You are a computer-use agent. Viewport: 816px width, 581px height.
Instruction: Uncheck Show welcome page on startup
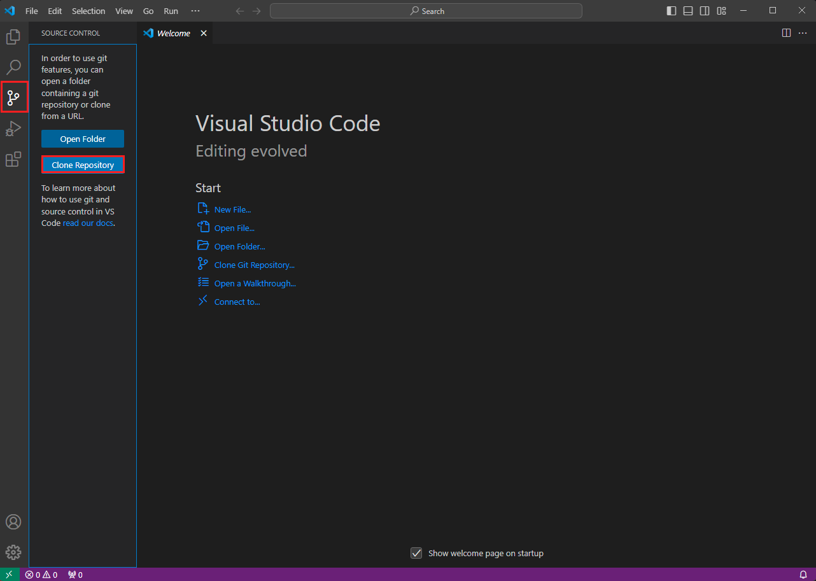(416, 553)
